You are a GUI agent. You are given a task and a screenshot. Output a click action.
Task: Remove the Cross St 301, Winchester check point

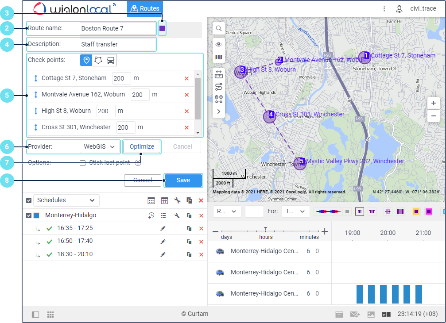[186, 127]
